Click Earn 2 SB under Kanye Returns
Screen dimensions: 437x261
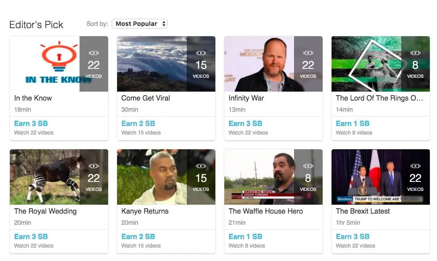pyautogui.click(x=138, y=236)
